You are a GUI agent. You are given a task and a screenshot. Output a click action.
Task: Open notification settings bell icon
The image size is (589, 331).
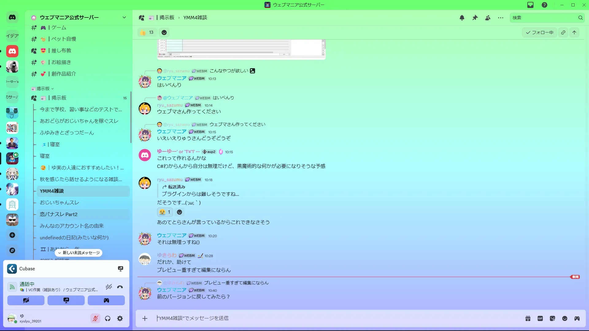[x=462, y=18]
